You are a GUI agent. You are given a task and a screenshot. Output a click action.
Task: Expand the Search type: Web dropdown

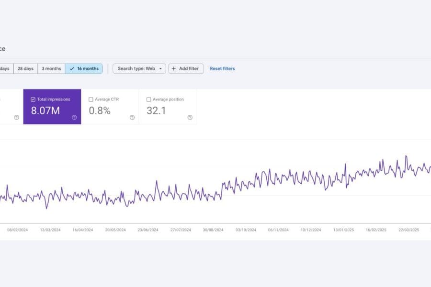tap(139, 68)
